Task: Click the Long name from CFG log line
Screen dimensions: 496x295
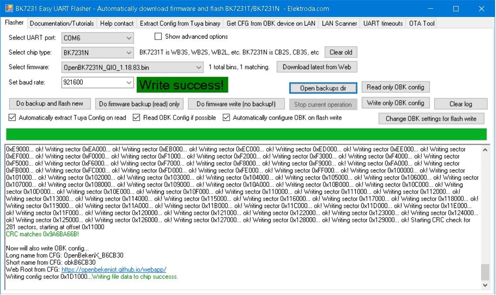Action: (x=65, y=255)
